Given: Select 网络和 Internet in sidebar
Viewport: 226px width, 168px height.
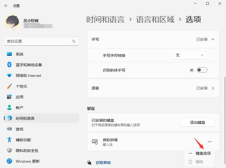Looking at the screenshot, I should coord(28,76).
